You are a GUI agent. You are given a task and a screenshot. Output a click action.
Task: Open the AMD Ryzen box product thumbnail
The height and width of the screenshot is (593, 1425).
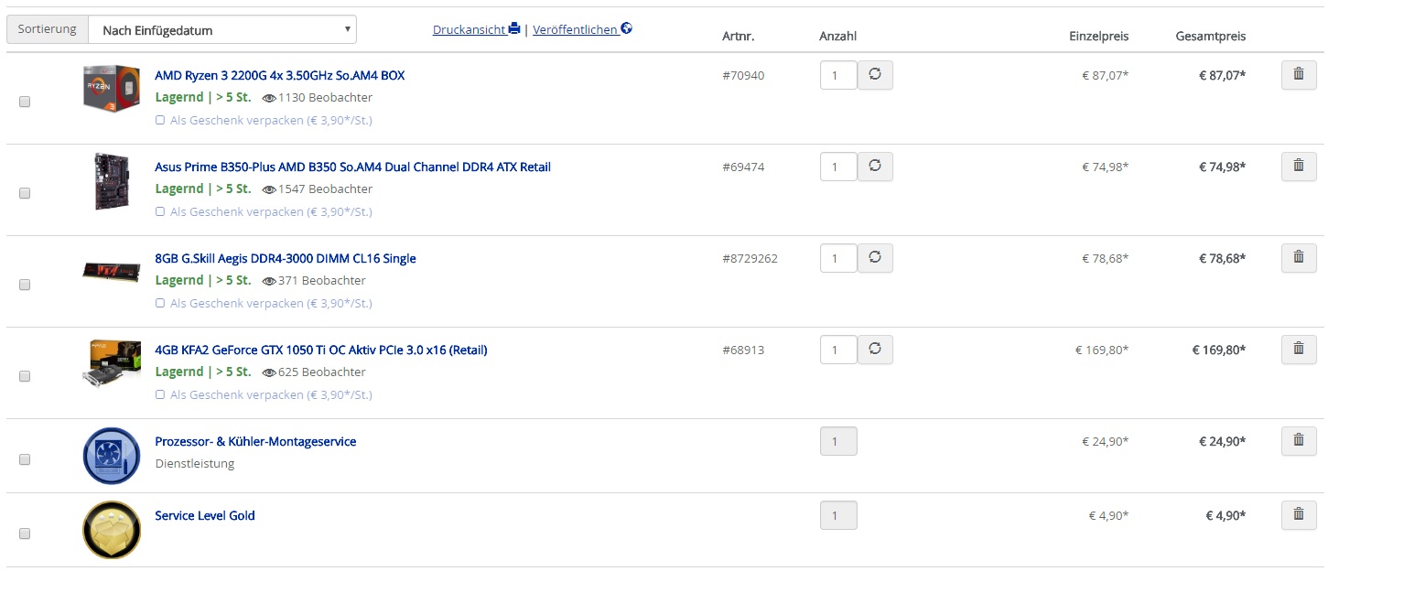click(111, 88)
